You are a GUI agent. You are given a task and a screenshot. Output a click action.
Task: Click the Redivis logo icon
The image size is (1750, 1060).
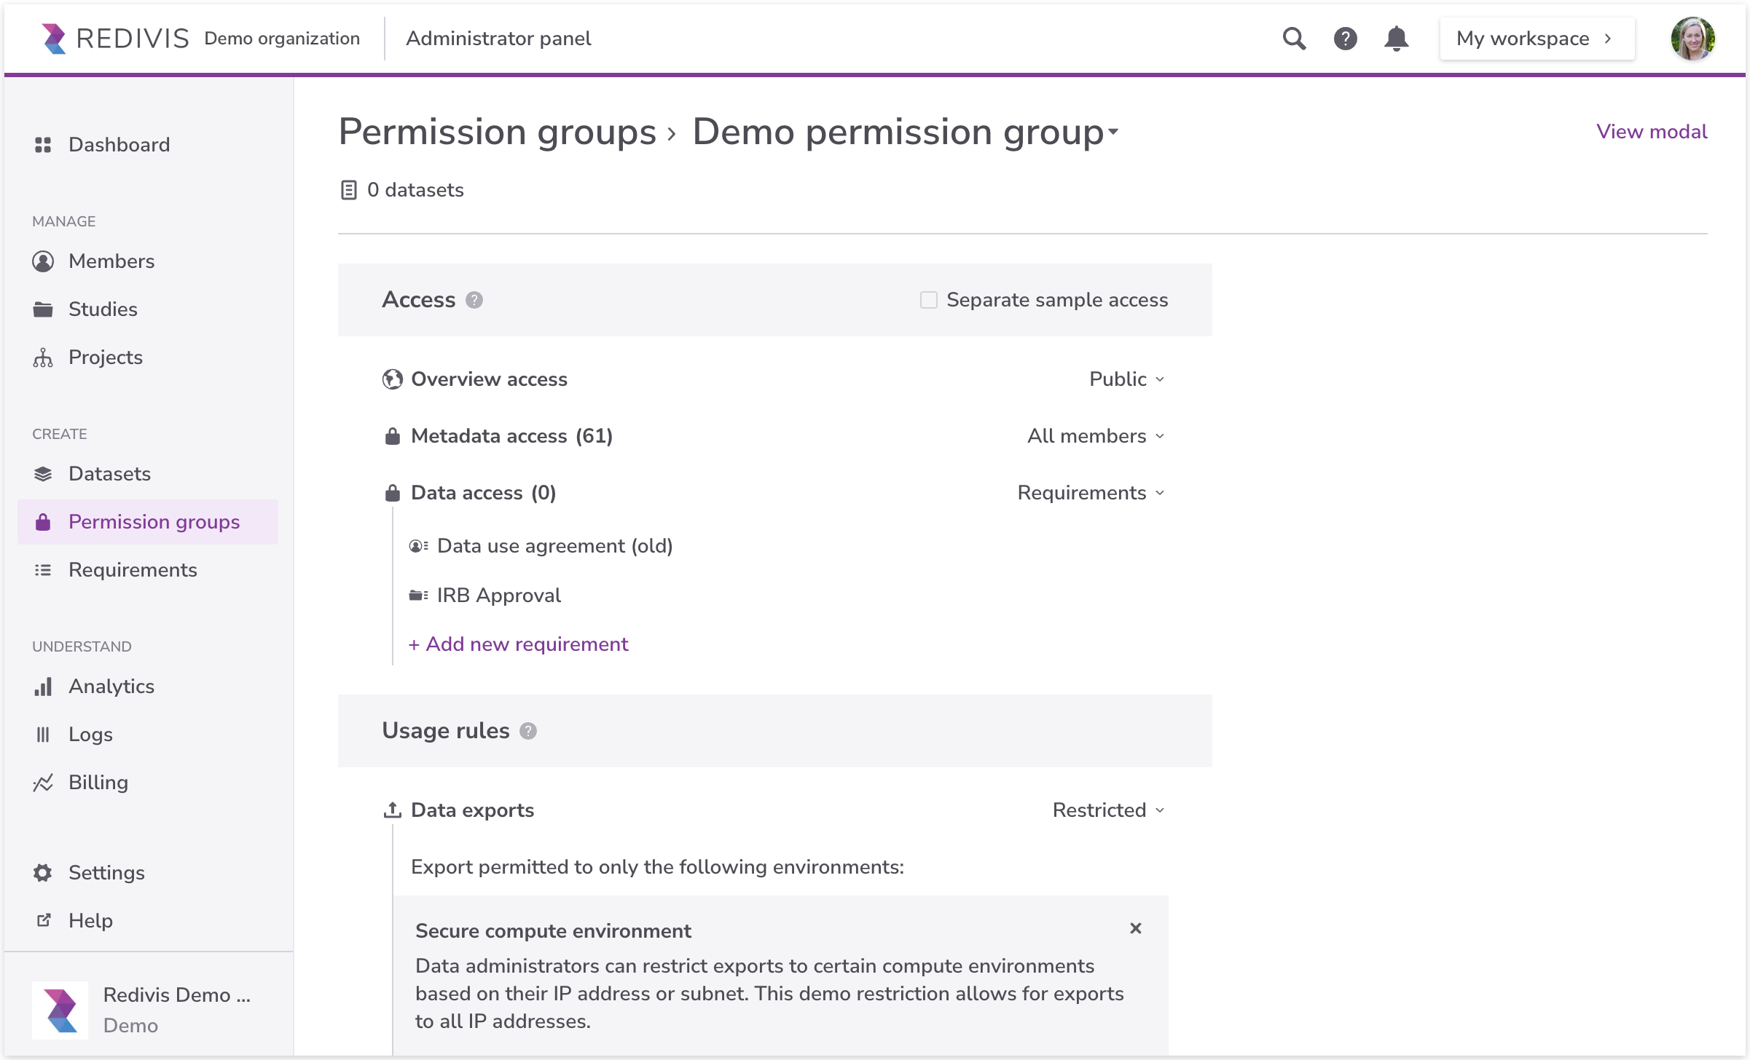coord(54,39)
